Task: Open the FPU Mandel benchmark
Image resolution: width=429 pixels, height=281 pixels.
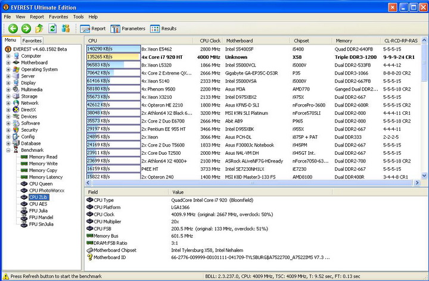Action: (x=41, y=217)
